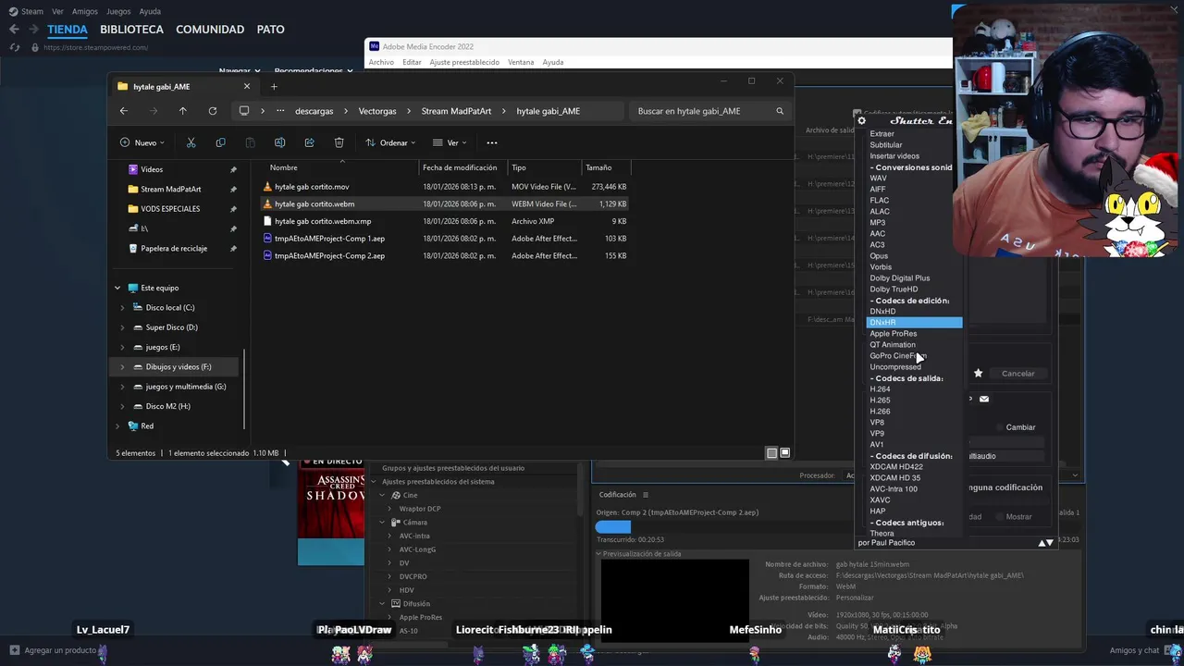The height and width of the screenshot is (666, 1184).
Task: Open Shutter Encoder settings gear icon
Action: [861, 120]
